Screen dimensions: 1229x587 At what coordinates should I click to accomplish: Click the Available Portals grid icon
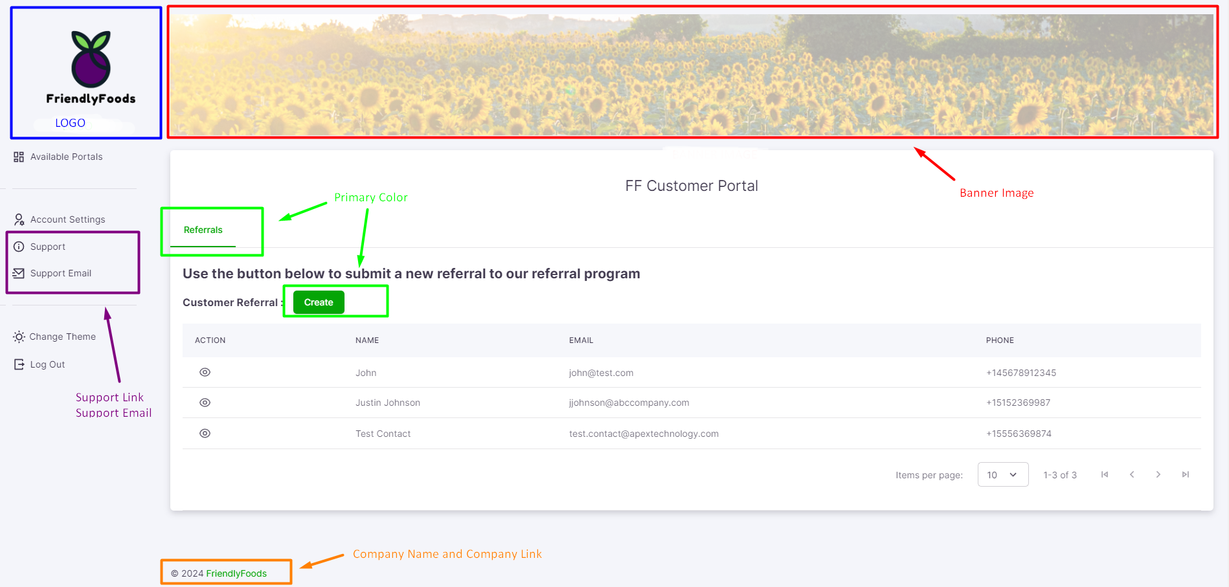tap(19, 157)
